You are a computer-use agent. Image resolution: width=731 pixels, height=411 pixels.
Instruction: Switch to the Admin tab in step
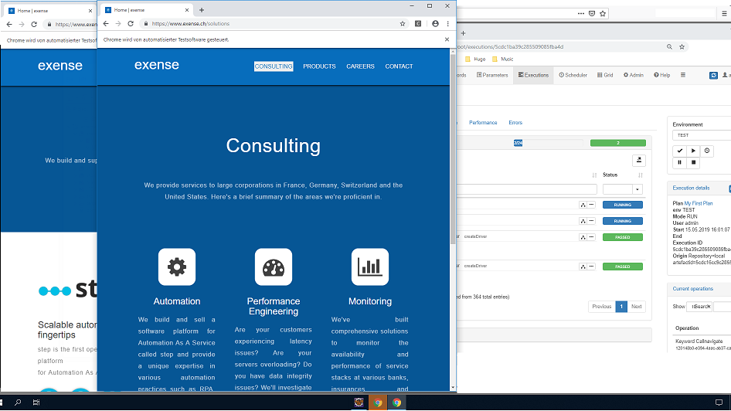(x=633, y=75)
